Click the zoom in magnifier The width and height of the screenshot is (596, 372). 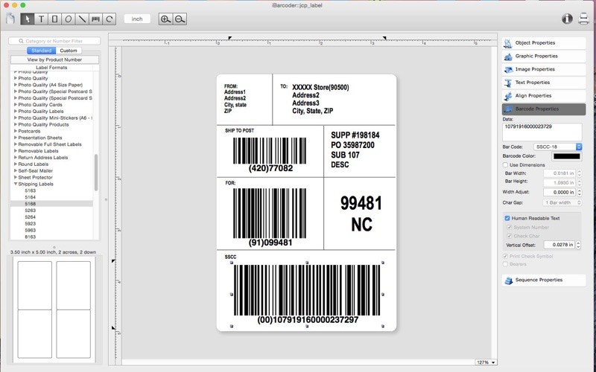click(x=165, y=19)
